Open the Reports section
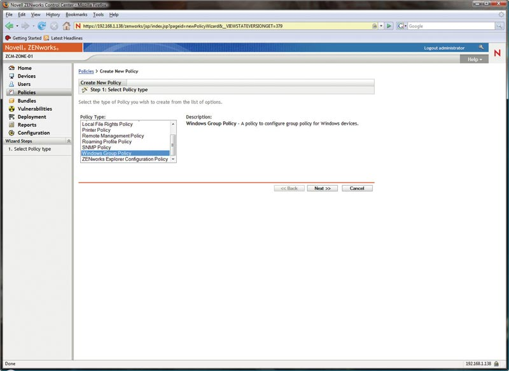509x371 pixels. [27, 125]
